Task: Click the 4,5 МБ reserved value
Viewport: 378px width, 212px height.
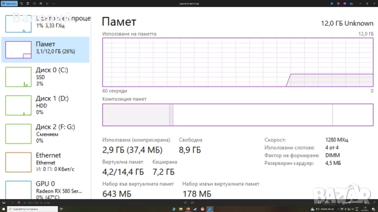Action: 333,163
